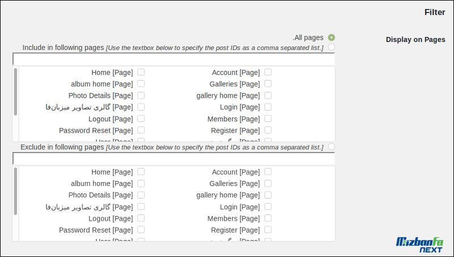Check Home [Page] in Include list

pyautogui.click(x=141, y=72)
